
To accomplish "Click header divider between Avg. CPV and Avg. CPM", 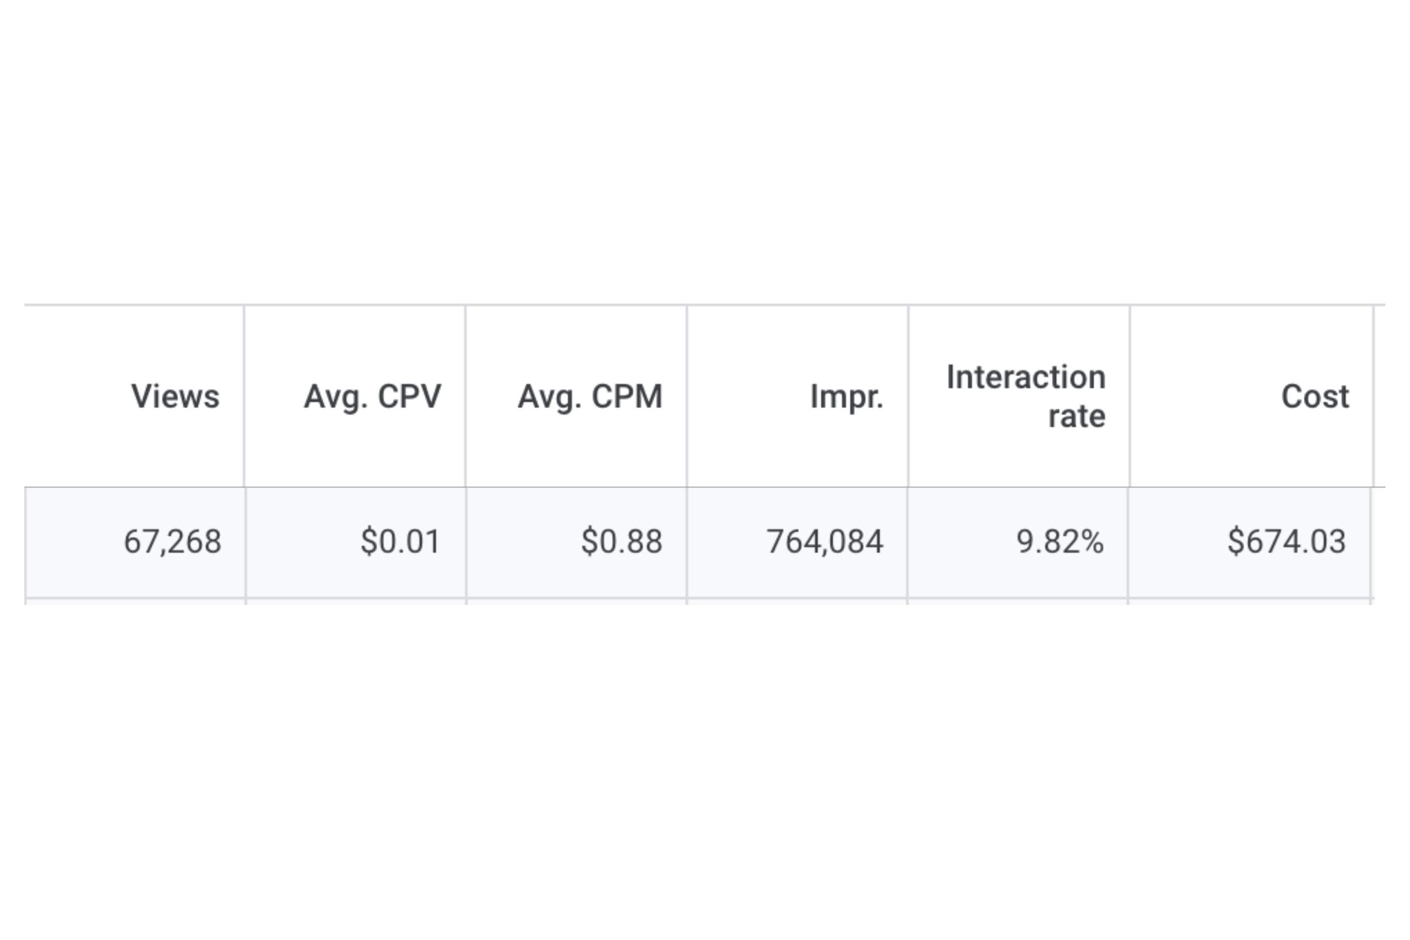I will pos(465,396).
